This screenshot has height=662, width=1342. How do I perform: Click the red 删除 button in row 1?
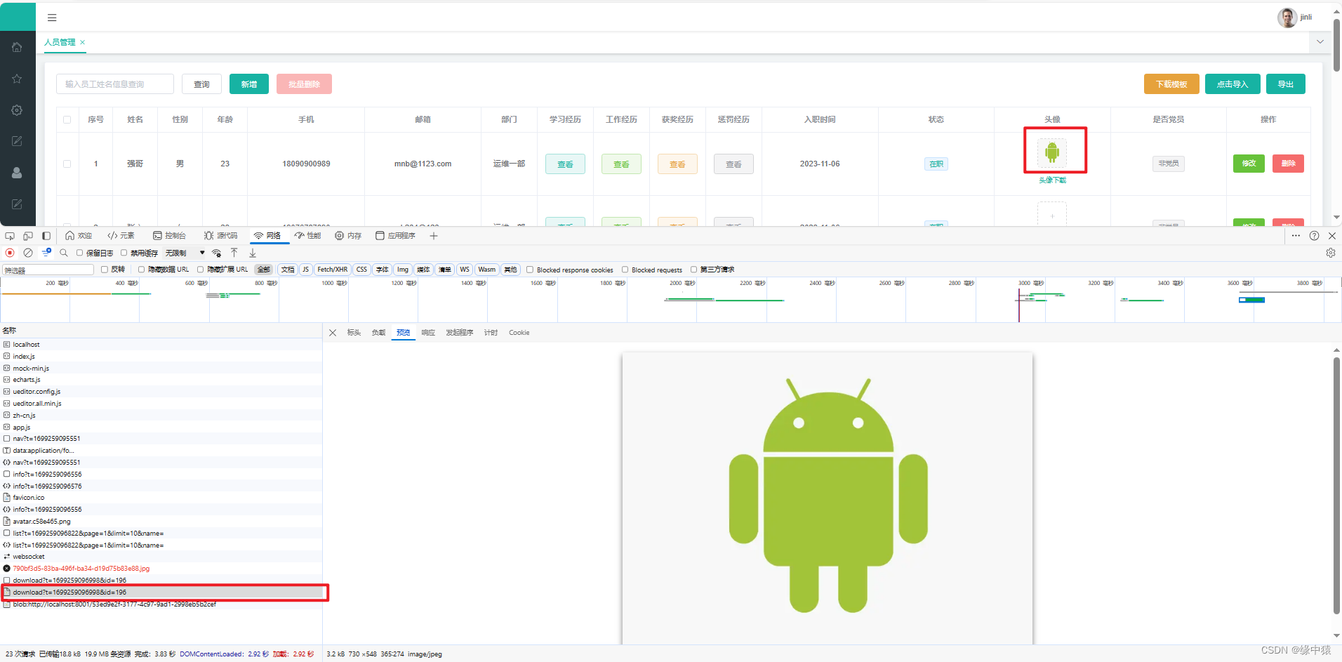tap(1289, 164)
